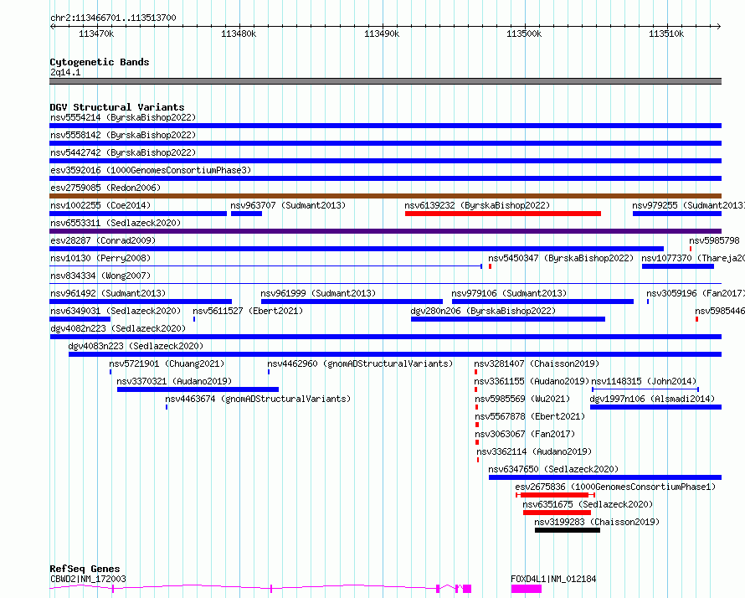Click nsv979106 (Sudmant2013) blue bar
Image resolution: width=745 pixels, height=598 pixels.
[542, 302]
